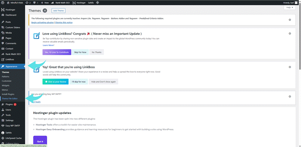Click Dismiss this notice link
Screen dimensions: 301x147
[64, 23]
